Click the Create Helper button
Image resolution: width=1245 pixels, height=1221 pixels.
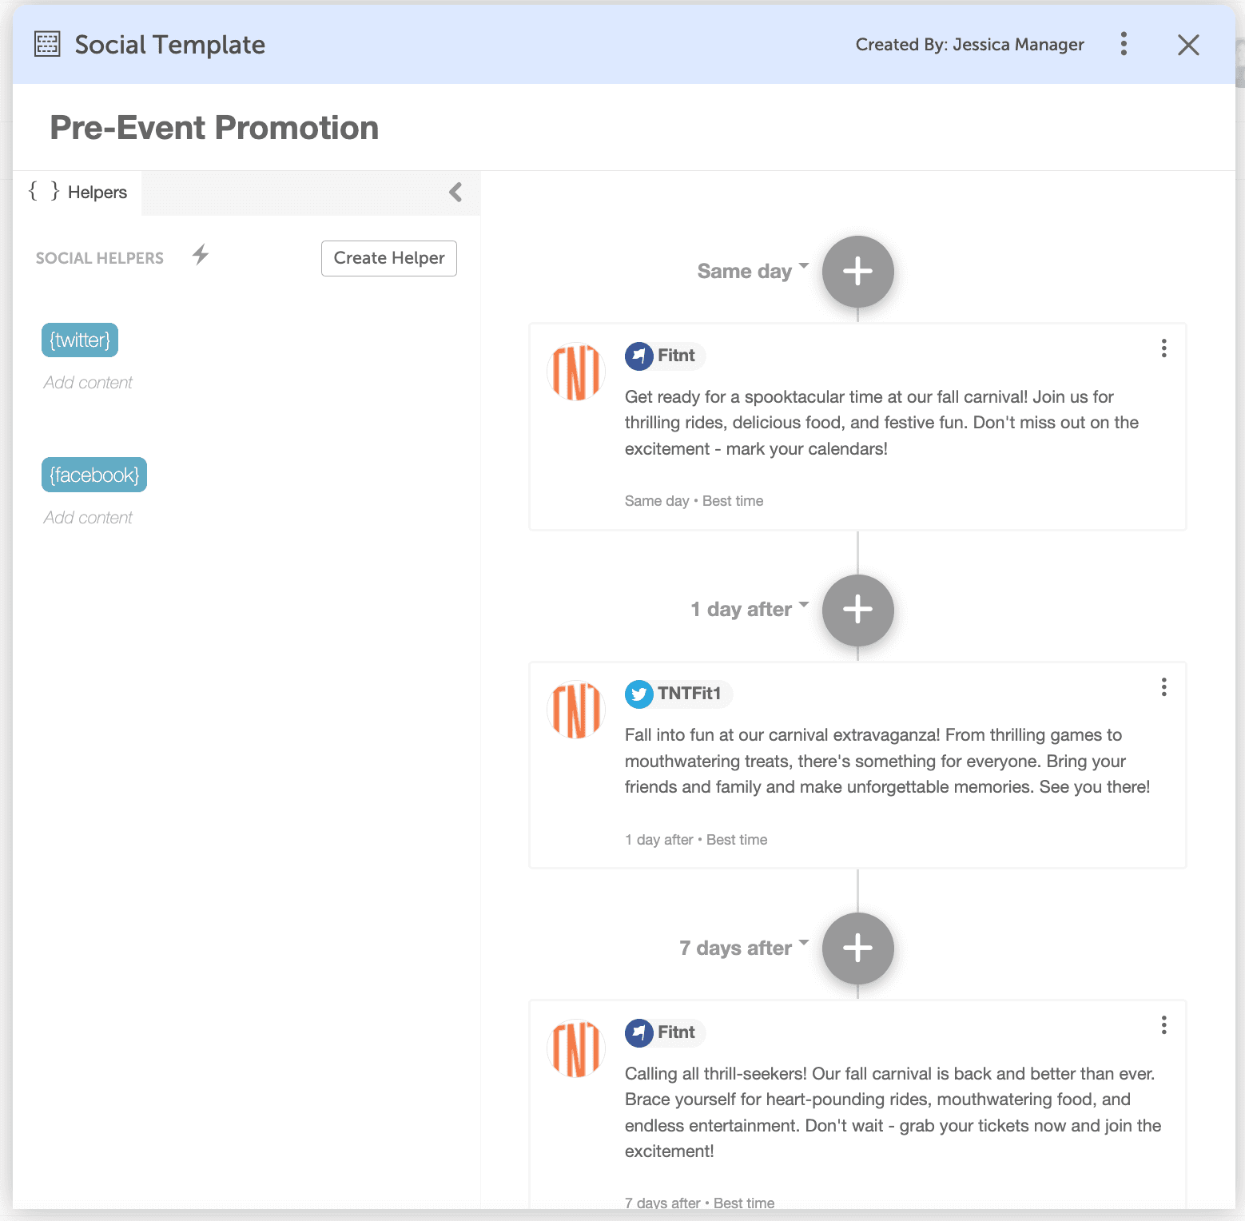point(389,258)
